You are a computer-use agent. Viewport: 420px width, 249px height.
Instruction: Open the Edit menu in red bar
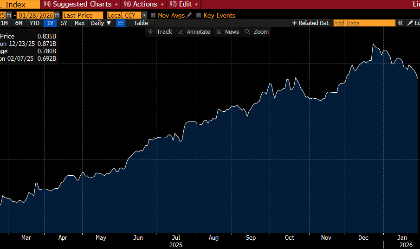[185, 4]
